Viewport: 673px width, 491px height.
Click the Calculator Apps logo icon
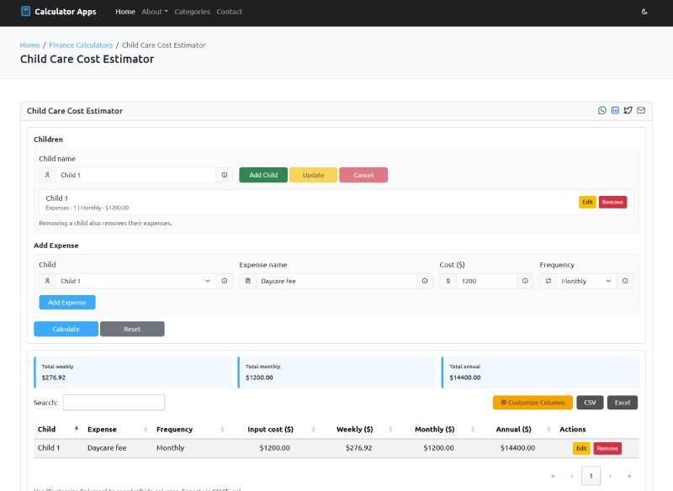[x=25, y=12]
